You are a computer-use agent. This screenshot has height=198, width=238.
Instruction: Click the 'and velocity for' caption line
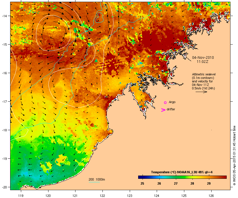coord(202,81)
